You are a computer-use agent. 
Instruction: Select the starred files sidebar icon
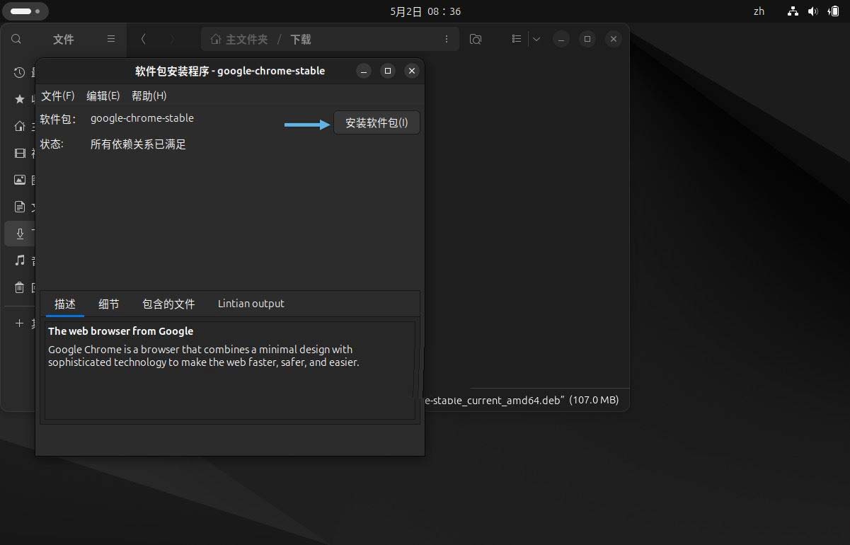point(19,99)
